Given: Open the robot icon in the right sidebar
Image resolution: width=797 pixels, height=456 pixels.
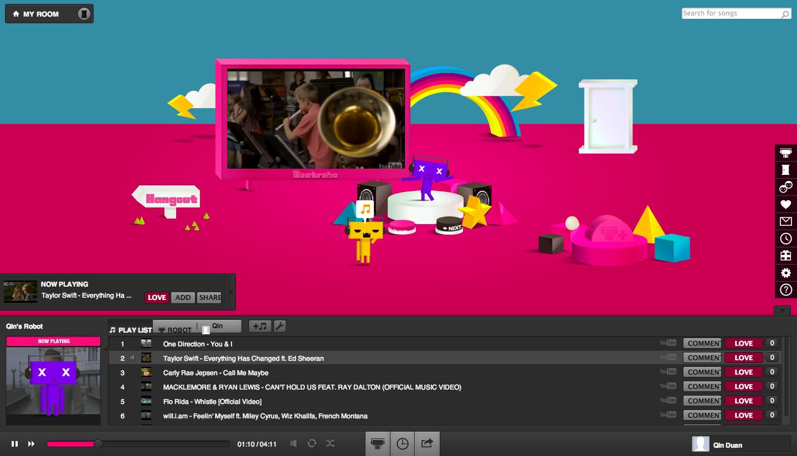Looking at the screenshot, I should pos(785,153).
